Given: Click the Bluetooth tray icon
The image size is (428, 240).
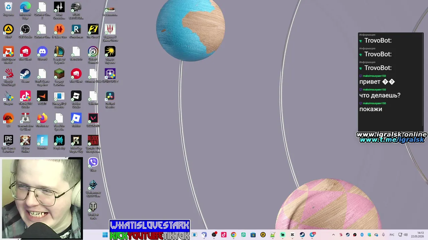Looking at the screenshot, I should (x=362, y=235).
